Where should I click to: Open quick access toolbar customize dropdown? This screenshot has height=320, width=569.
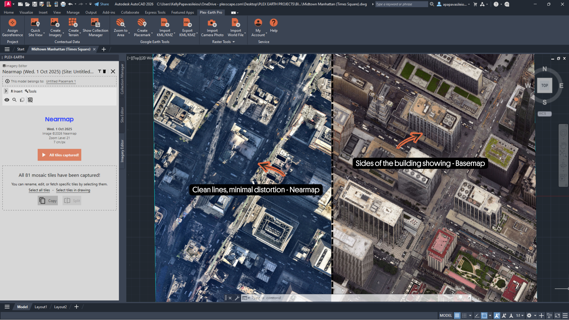90,4
